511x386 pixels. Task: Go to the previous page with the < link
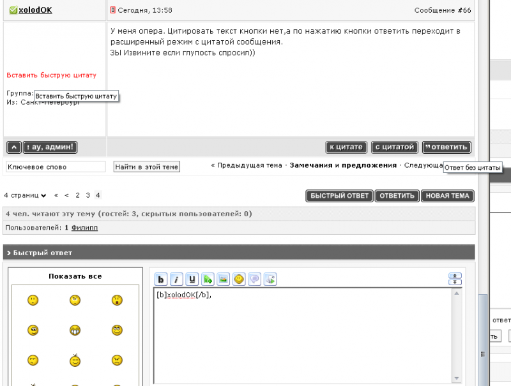[66, 195]
